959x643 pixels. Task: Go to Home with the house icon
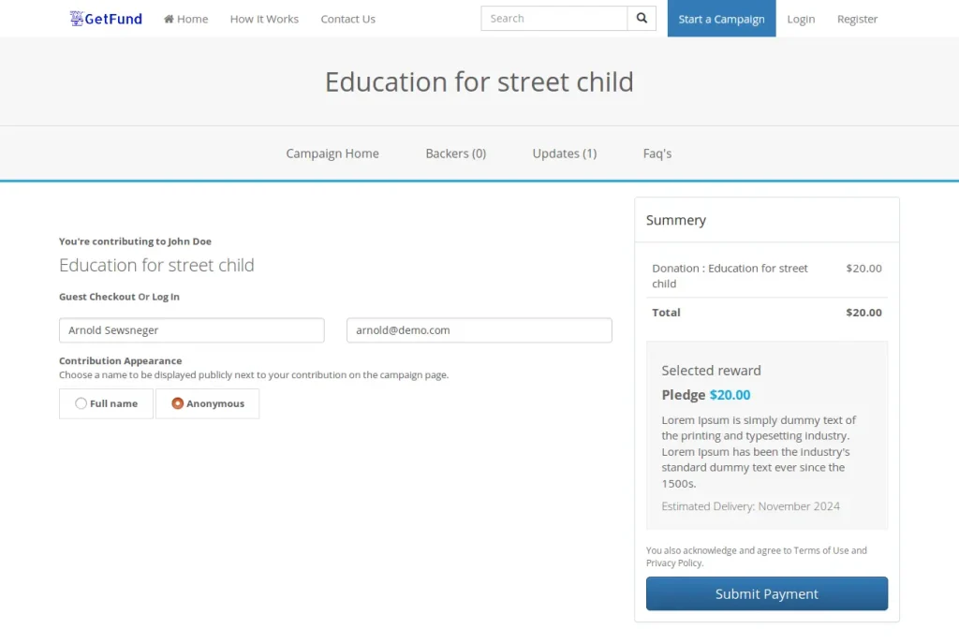186,19
